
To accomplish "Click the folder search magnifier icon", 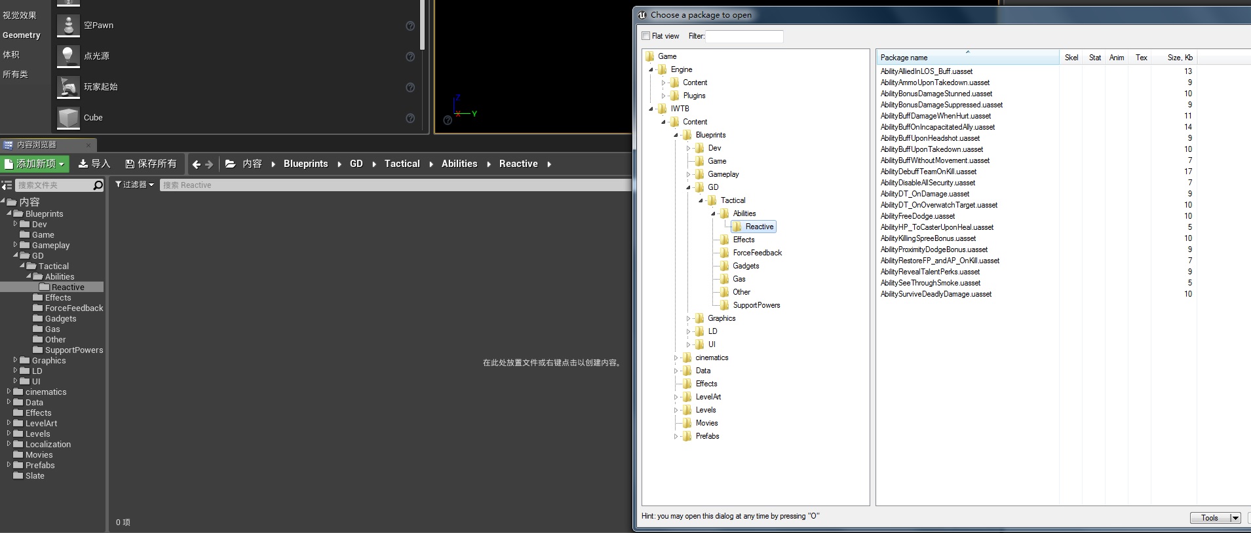I will coord(98,185).
